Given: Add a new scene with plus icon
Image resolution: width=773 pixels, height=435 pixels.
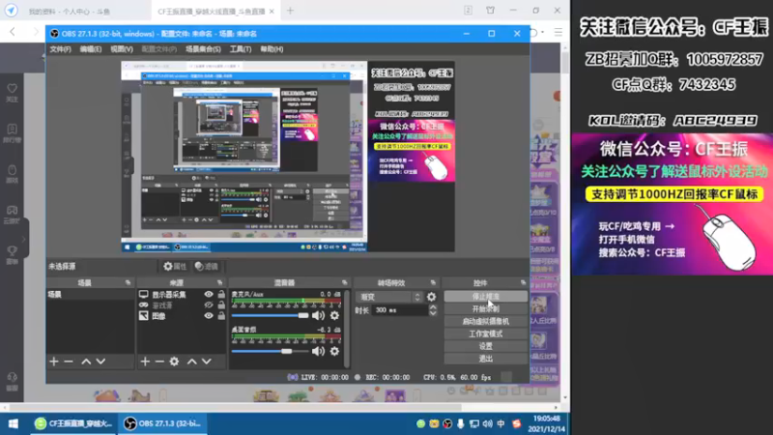Looking at the screenshot, I should point(54,362).
